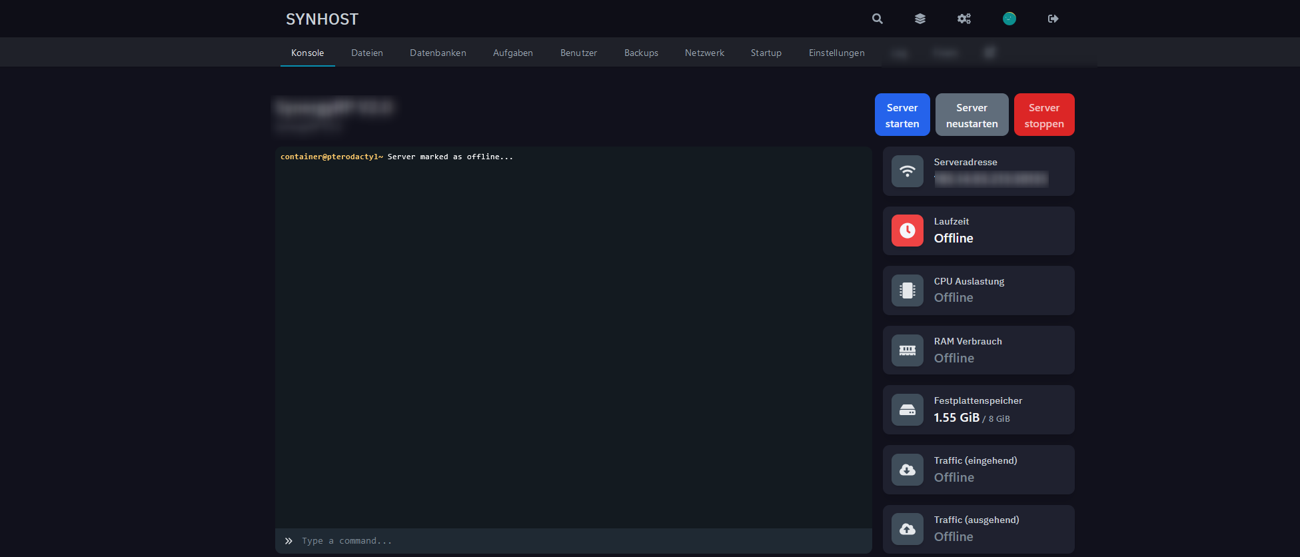Click the 1.55 GiB disk usage value
The height and width of the screenshot is (557, 1300).
957,418
